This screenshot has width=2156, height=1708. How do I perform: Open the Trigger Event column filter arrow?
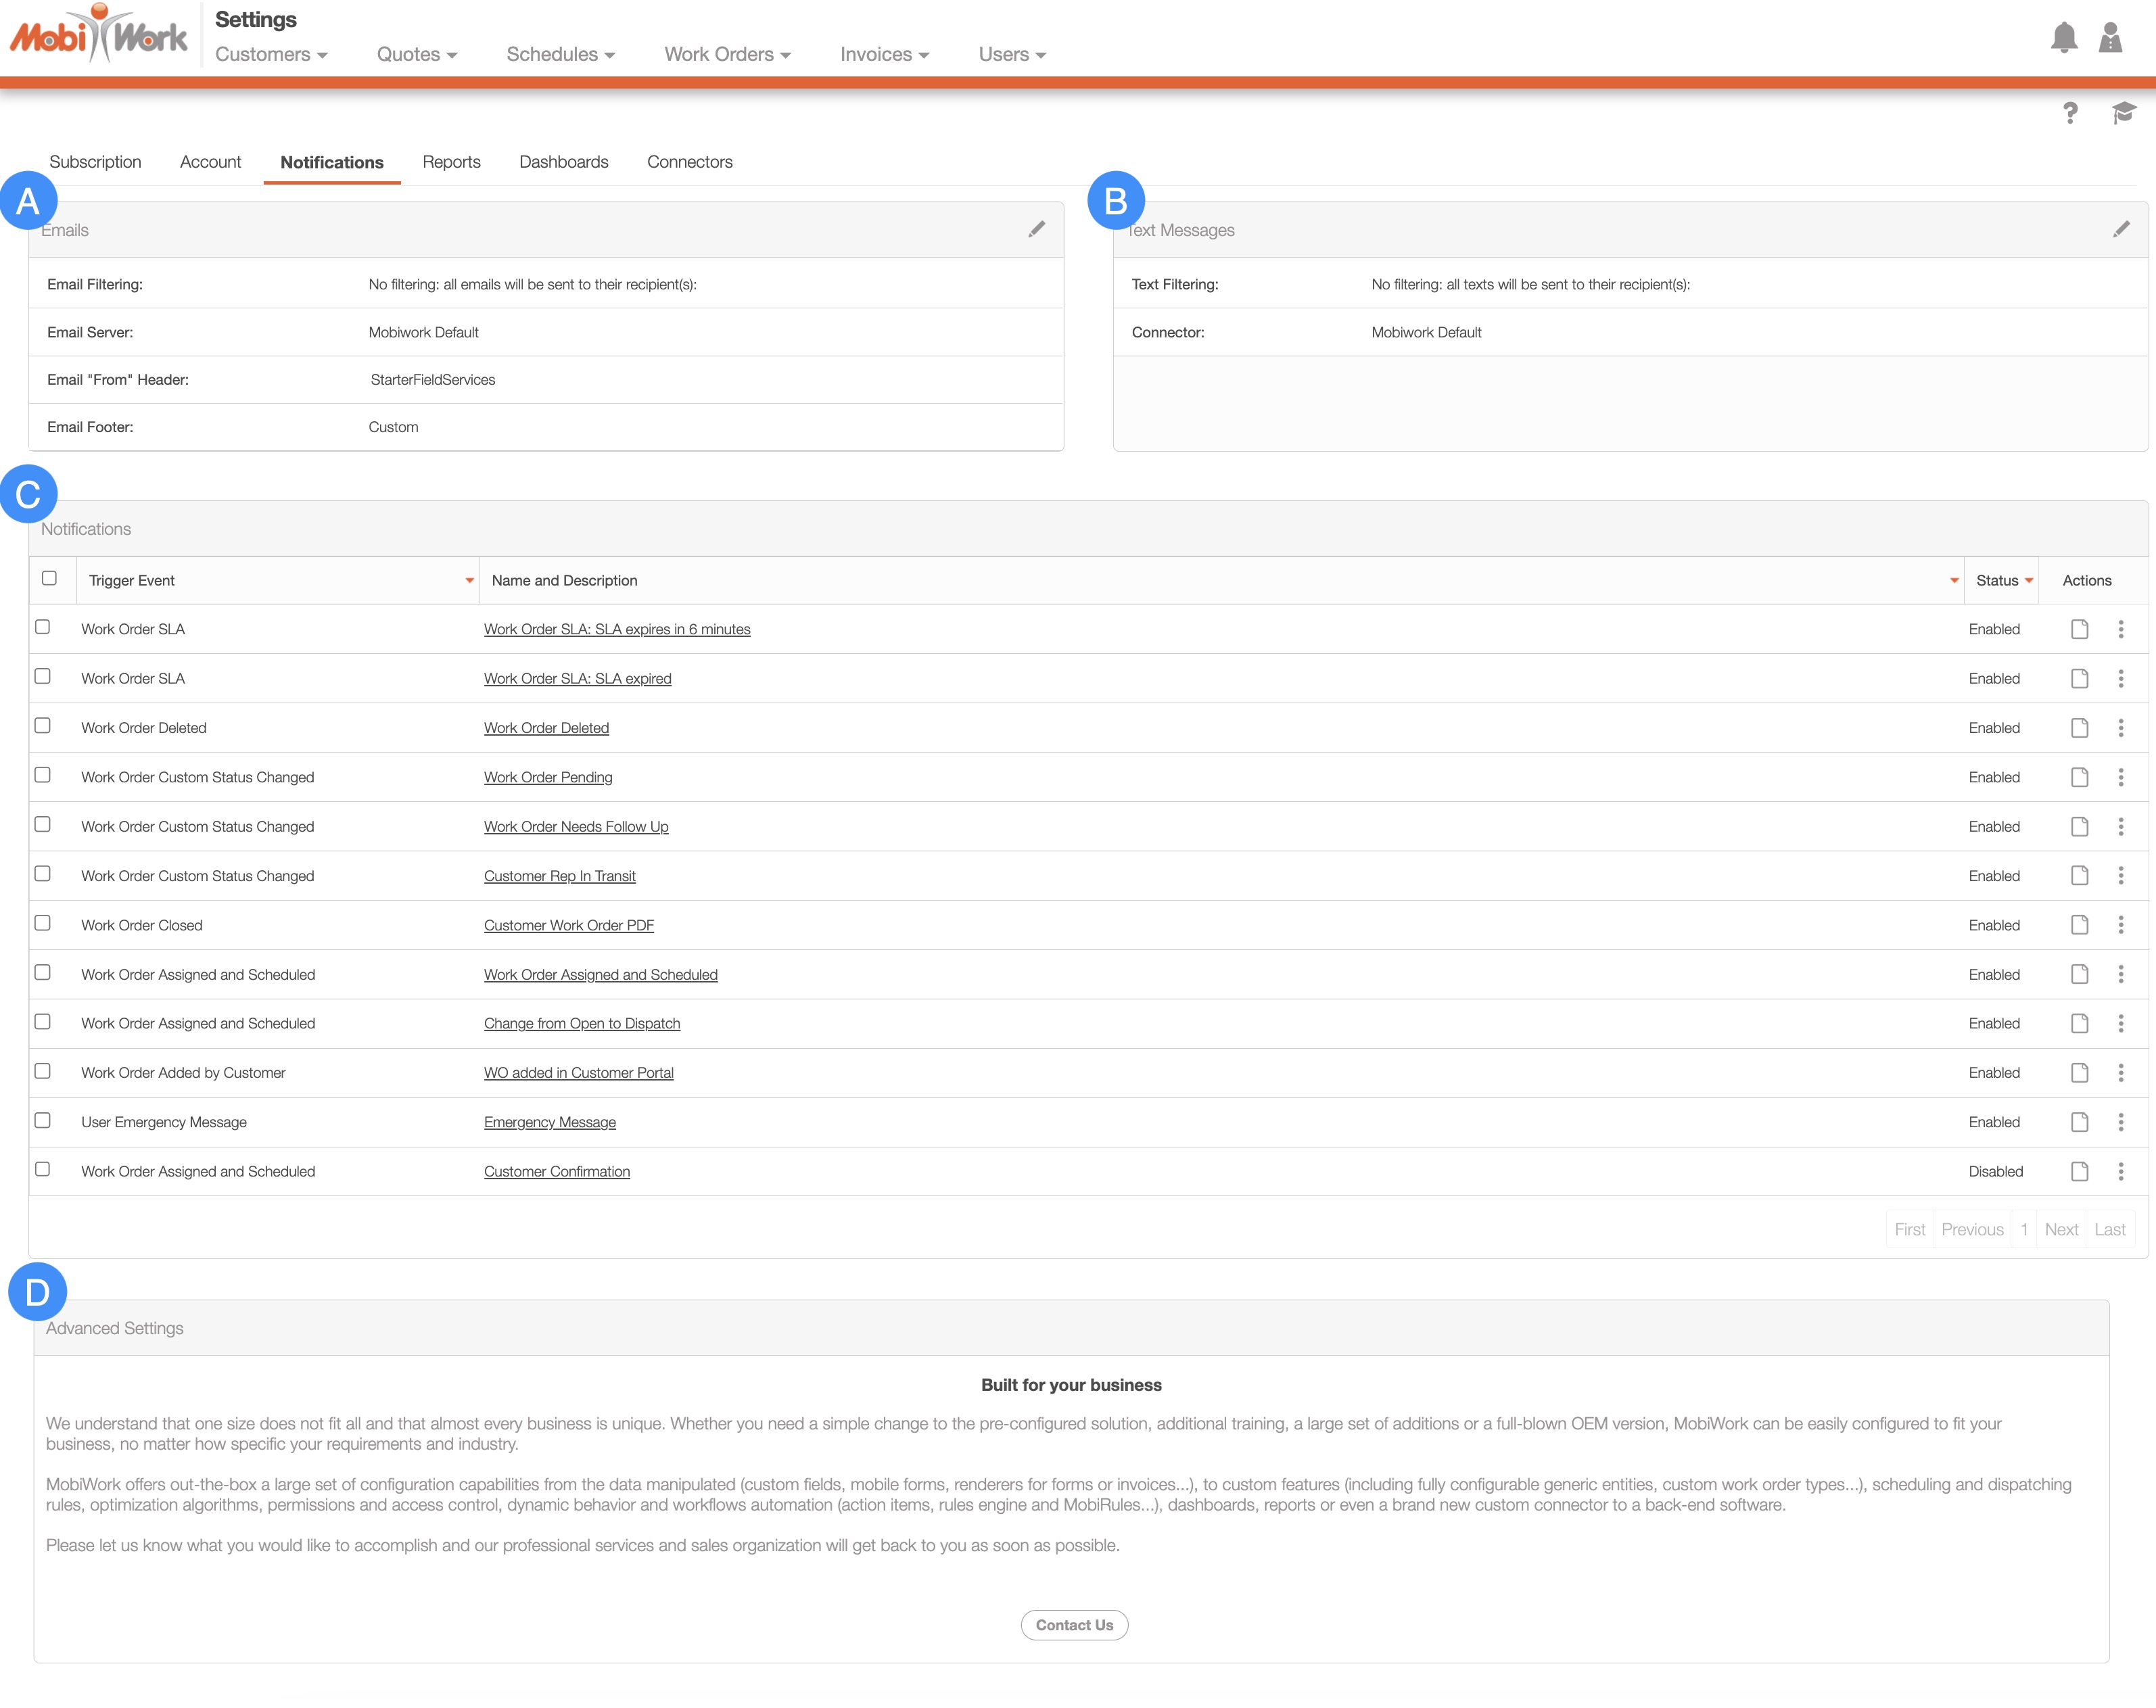(469, 581)
